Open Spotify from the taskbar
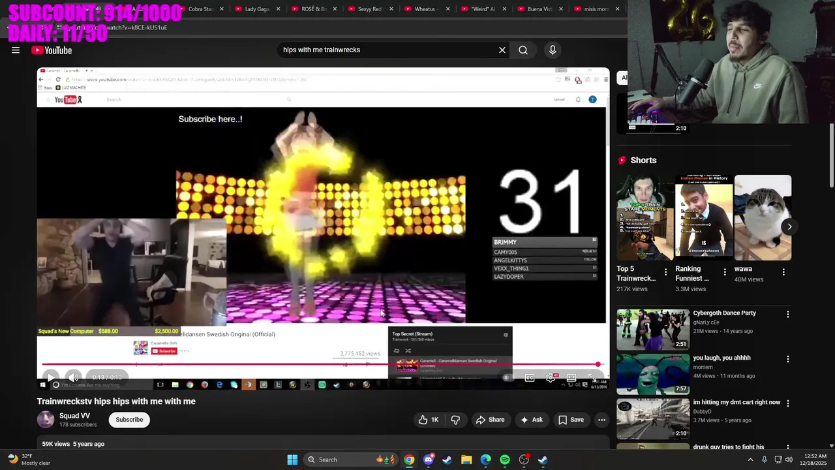Viewport: 835px width, 470px height. click(505, 460)
